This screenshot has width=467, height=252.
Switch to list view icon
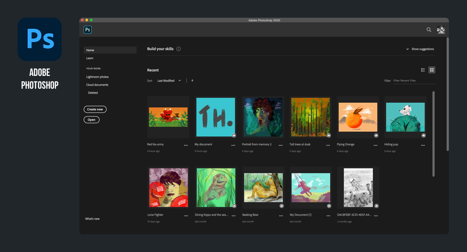[x=423, y=70]
